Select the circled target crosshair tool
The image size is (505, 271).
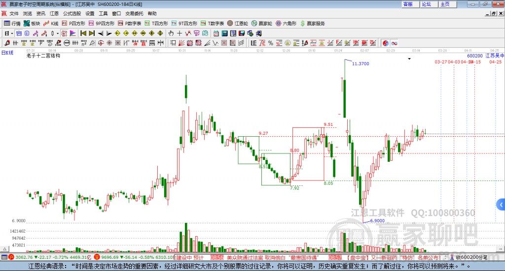(101, 43)
